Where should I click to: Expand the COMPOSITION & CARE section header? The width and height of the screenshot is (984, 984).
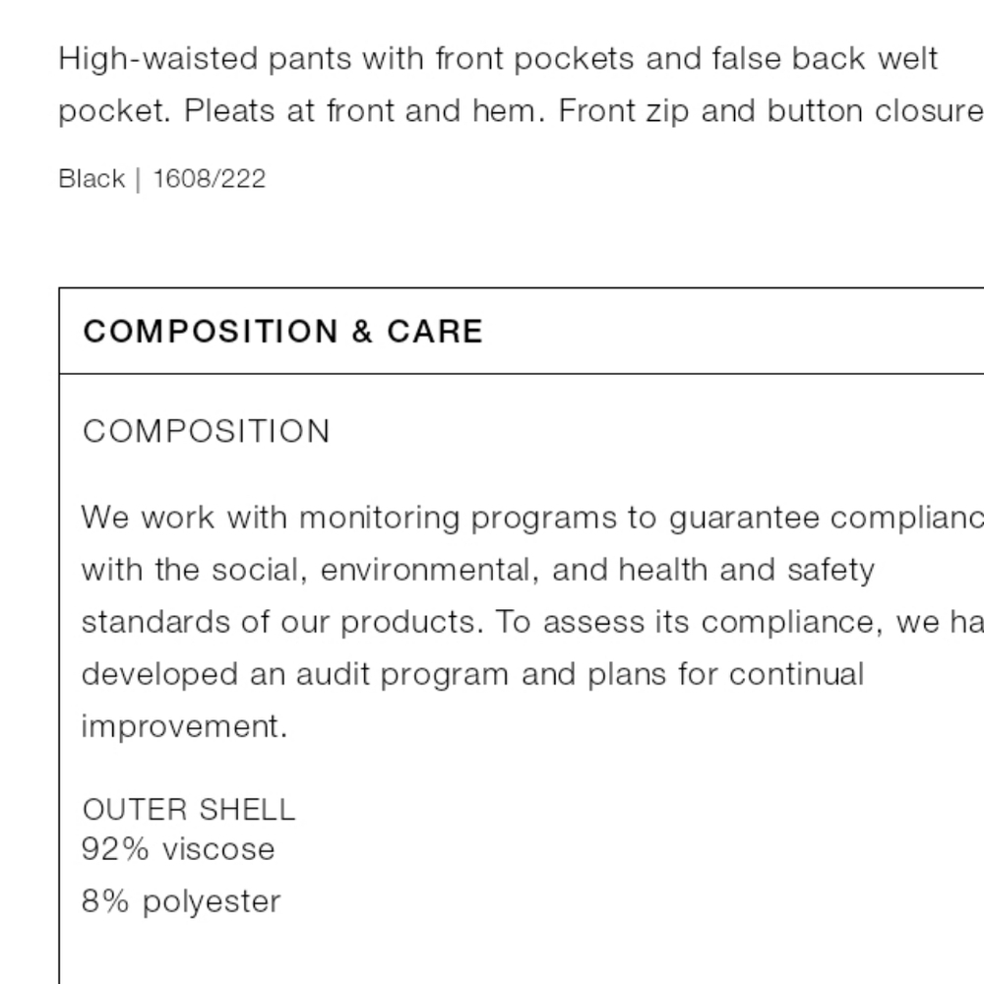click(522, 331)
